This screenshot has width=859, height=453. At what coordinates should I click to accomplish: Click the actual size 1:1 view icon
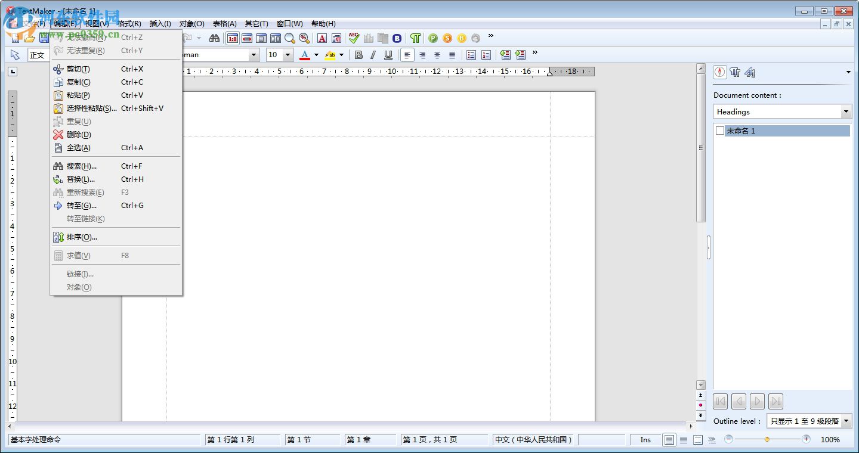(233, 38)
